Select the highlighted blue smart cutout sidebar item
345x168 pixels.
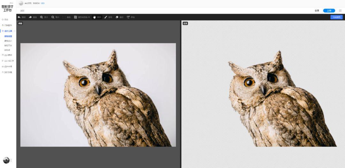tap(8, 36)
